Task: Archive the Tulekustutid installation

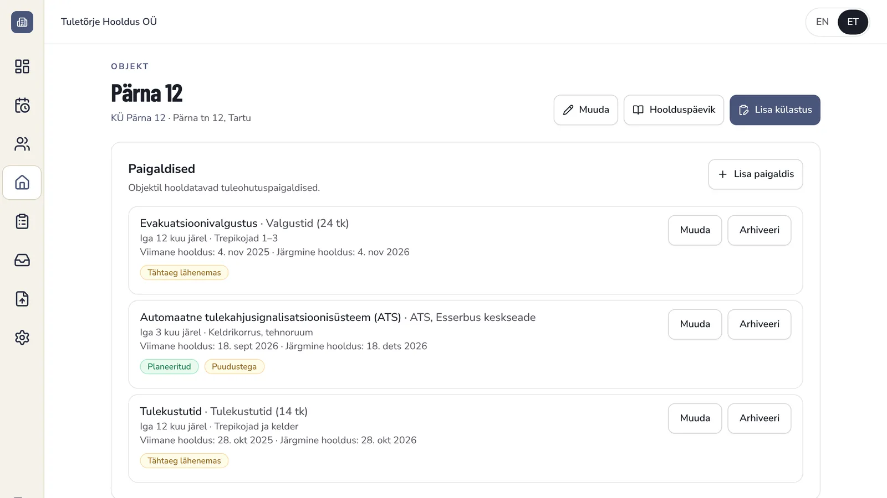Action: click(759, 418)
